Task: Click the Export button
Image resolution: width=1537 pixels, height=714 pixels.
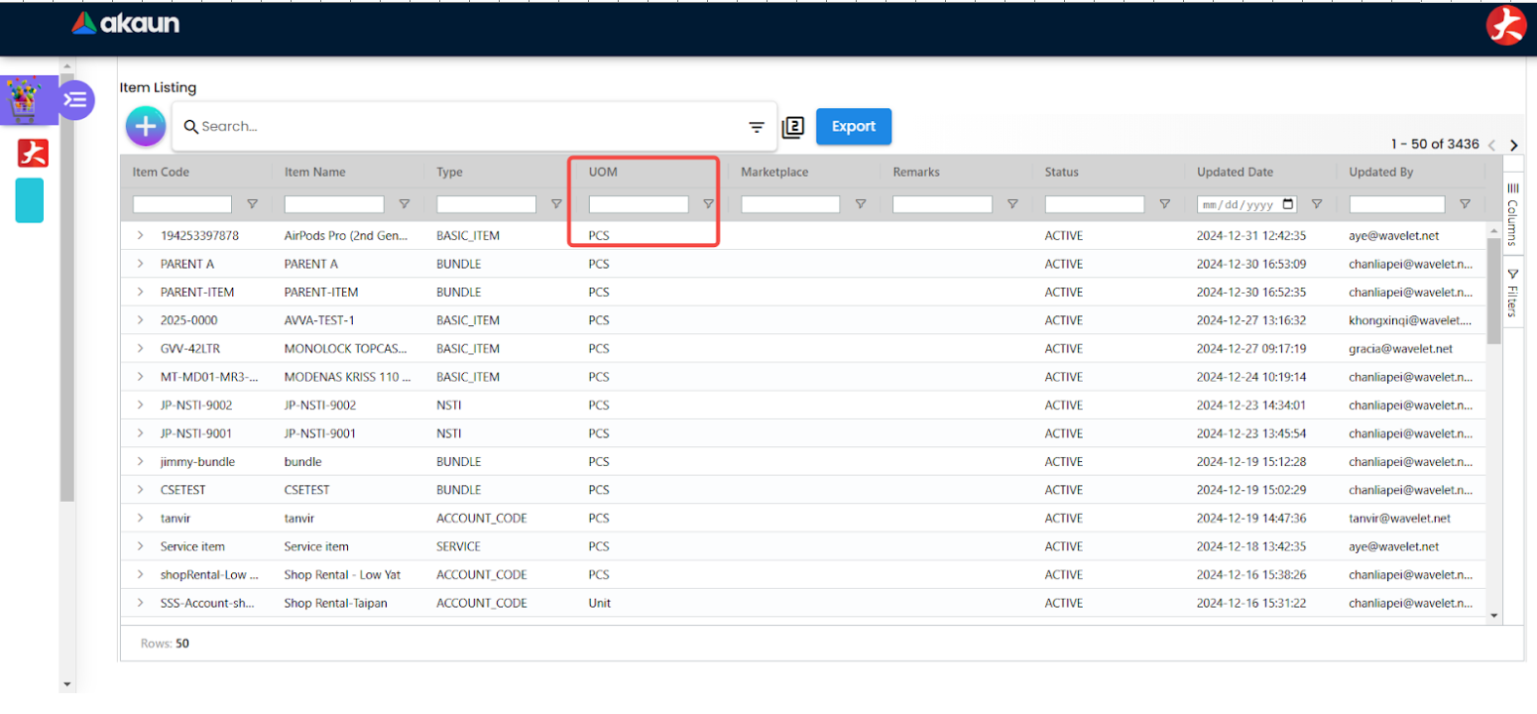Action: click(853, 126)
